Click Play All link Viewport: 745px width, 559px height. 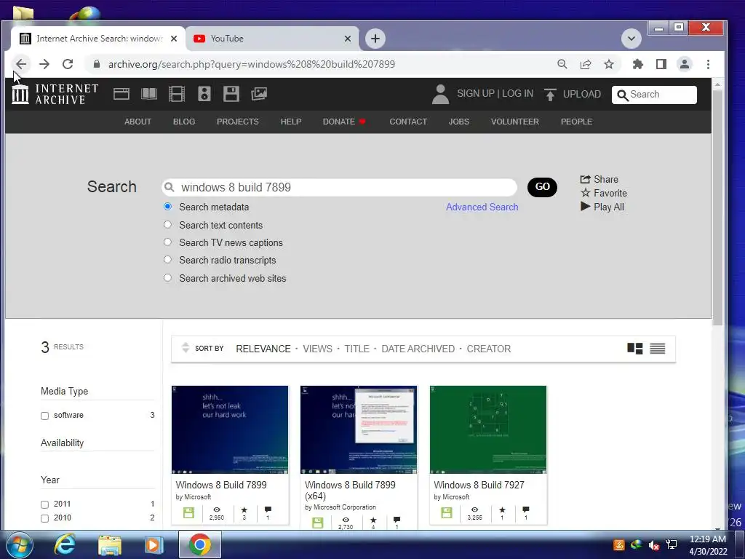(x=602, y=207)
